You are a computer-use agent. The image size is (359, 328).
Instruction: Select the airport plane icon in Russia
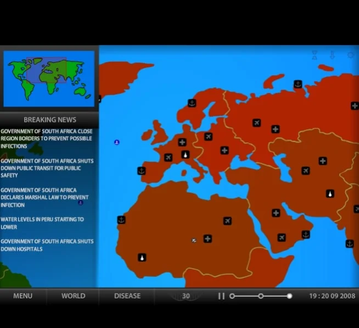(257, 123)
